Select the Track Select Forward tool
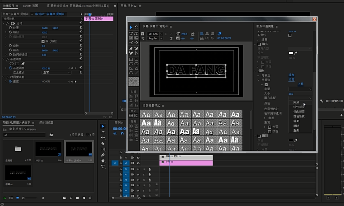The height and width of the screenshot is (206, 344). [x=103, y=132]
